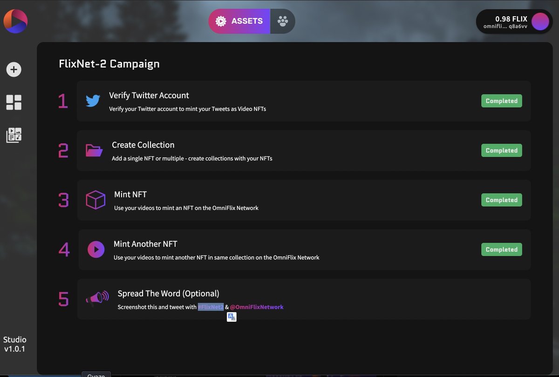Open the 0.98 FLIX wallet account button
This screenshot has height=377, width=559.
click(x=515, y=22)
